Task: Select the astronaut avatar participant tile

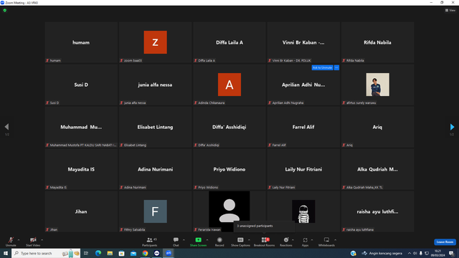Action: (303, 211)
